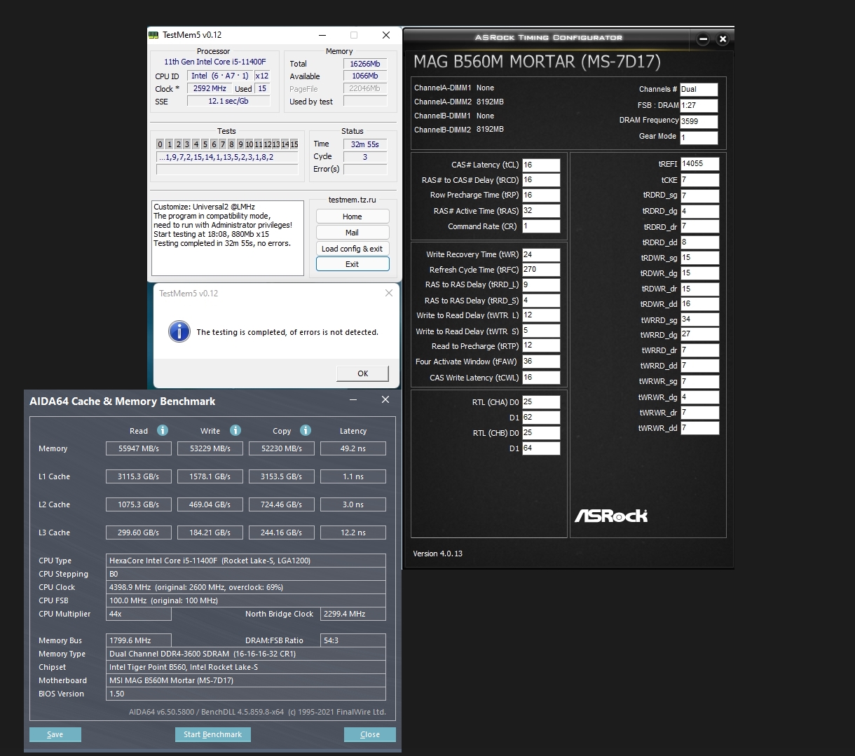Click Start Benchmark in AIDA64
The height and width of the screenshot is (756, 855).
(212, 734)
